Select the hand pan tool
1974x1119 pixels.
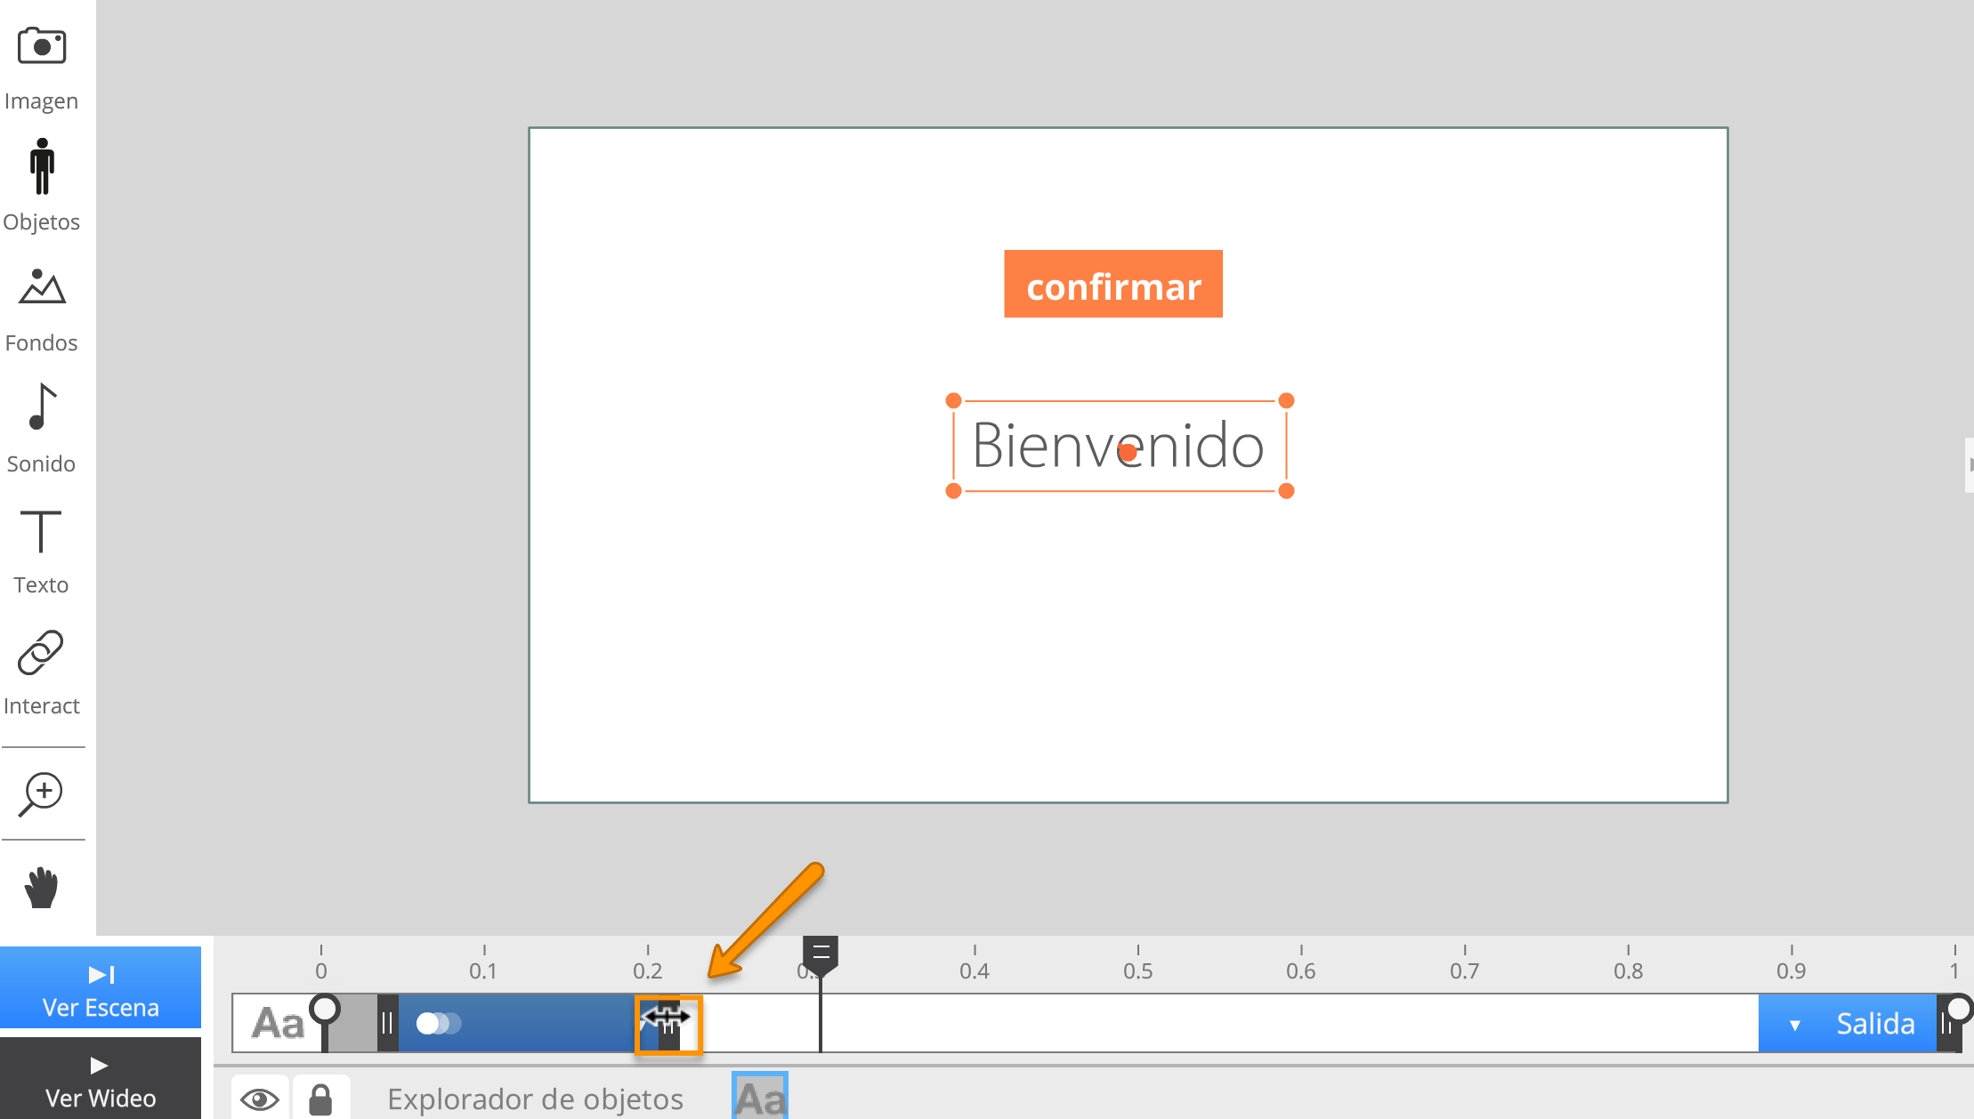pyautogui.click(x=42, y=888)
